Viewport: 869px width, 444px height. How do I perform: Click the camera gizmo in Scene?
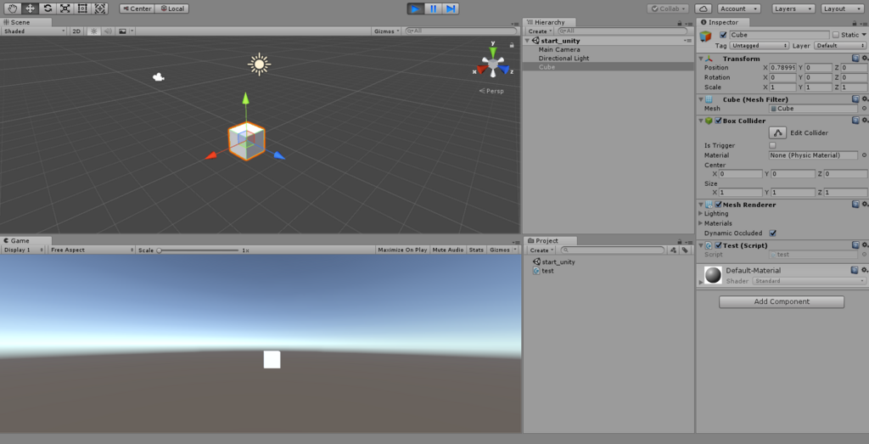click(x=159, y=77)
